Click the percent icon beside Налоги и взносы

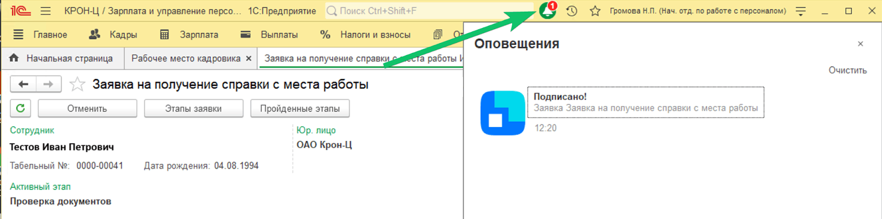tap(325, 35)
